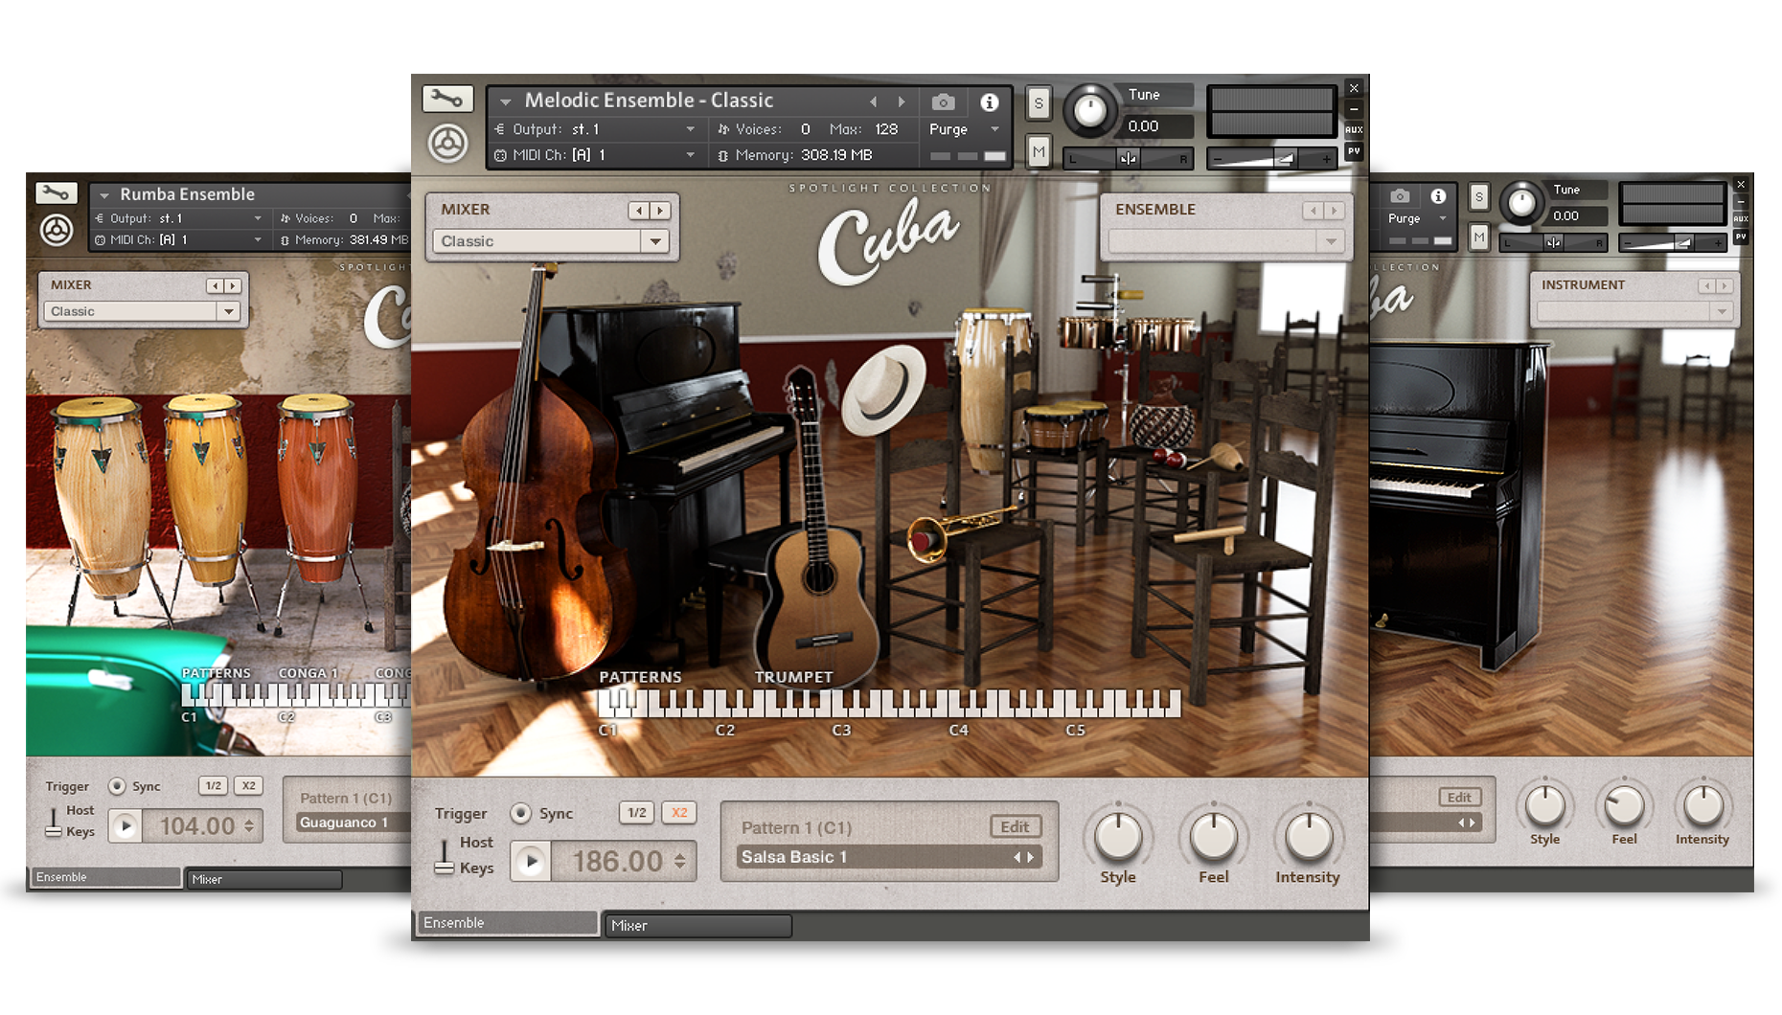Load previous instrument in Melodic Ensemble header

click(x=873, y=101)
